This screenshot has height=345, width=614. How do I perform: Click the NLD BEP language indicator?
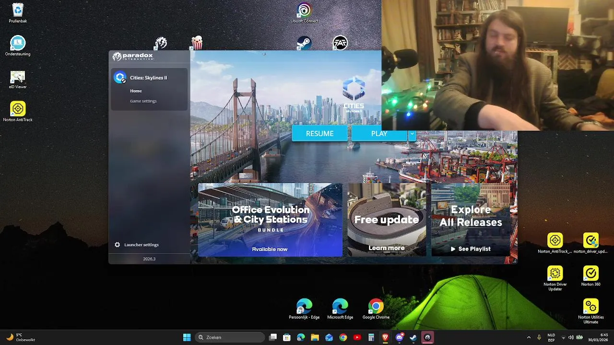(551, 337)
